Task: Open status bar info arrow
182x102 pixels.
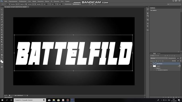Action: (28, 95)
